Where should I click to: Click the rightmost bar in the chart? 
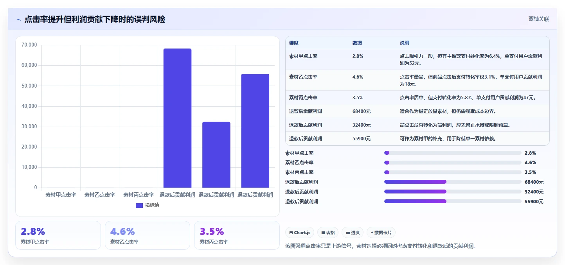(x=255, y=131)
